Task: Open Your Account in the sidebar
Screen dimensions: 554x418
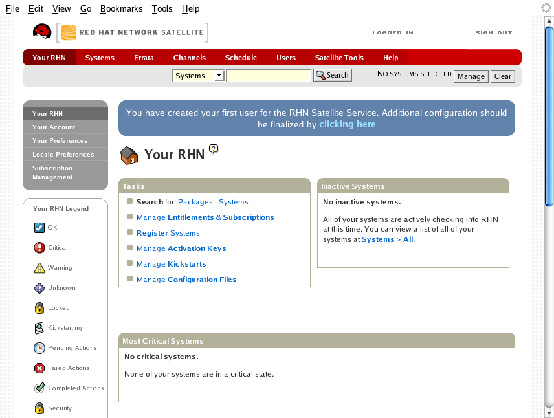Action: [65, 127]
